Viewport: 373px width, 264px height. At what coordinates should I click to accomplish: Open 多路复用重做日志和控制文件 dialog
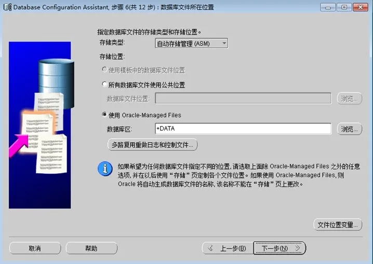[x=153, y=145]
